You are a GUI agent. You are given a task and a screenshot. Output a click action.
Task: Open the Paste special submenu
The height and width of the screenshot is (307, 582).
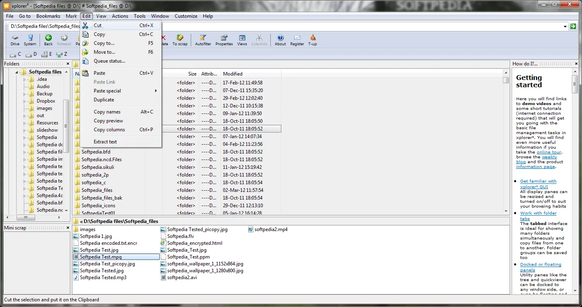[x=107, y=90]
